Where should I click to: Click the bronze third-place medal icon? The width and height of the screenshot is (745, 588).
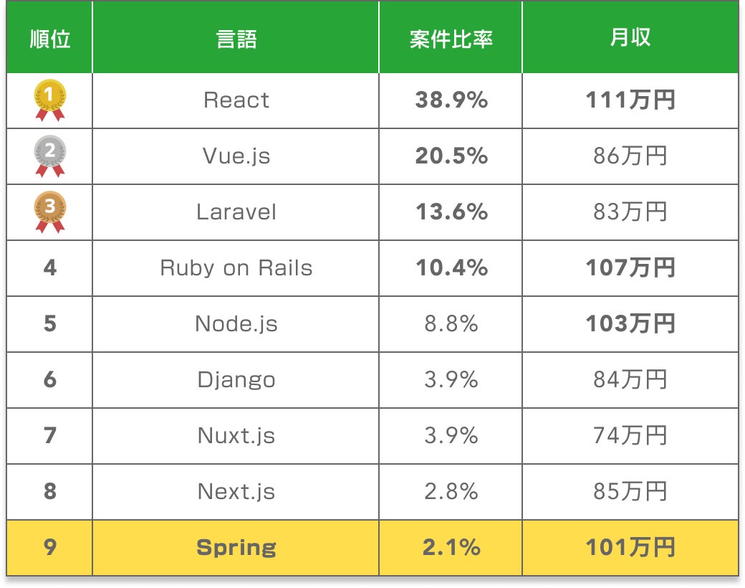coord(50,212)
